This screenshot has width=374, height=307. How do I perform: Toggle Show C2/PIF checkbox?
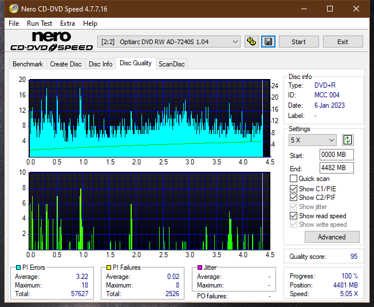tap(293, 198)
